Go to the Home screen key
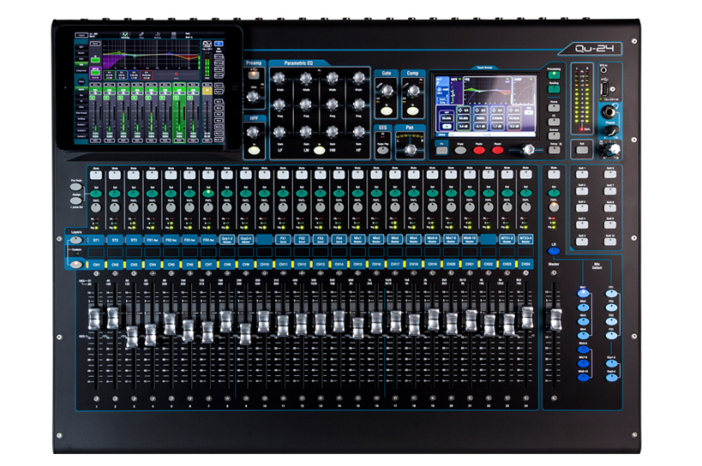The width and height of the screenshot is (702, 466). coord(554,108)
